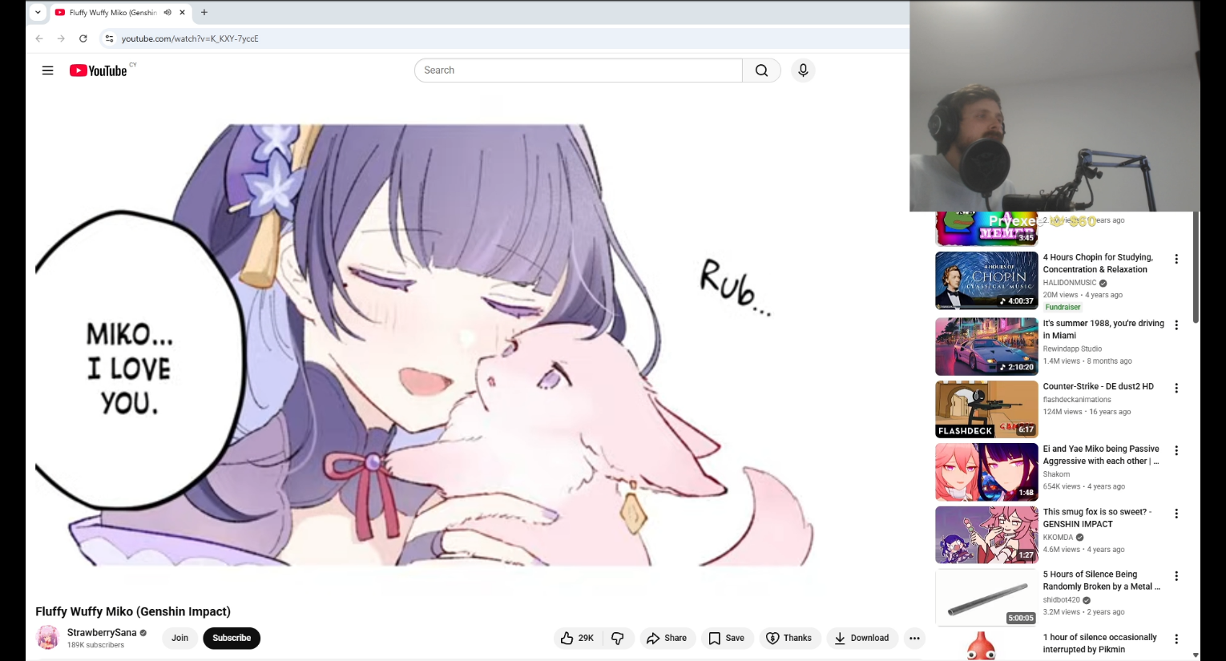Open options for 5 Hours of Silence video
This screenshot has height=661, width=1226.
1176,577
